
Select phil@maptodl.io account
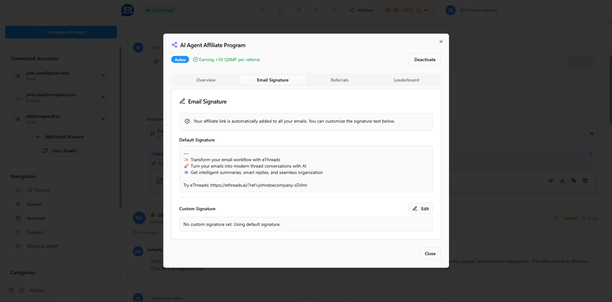[x=60, y=119]
